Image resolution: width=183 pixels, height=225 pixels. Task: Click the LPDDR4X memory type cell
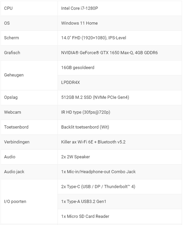[x=71, y=82]
